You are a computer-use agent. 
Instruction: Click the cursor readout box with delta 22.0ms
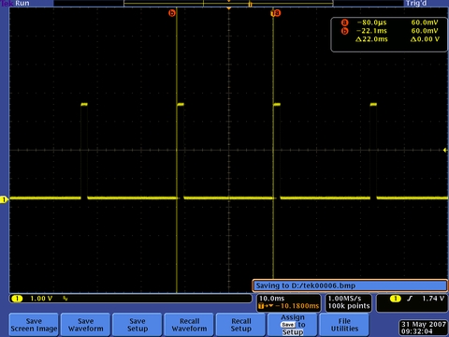tap(389, 35)
